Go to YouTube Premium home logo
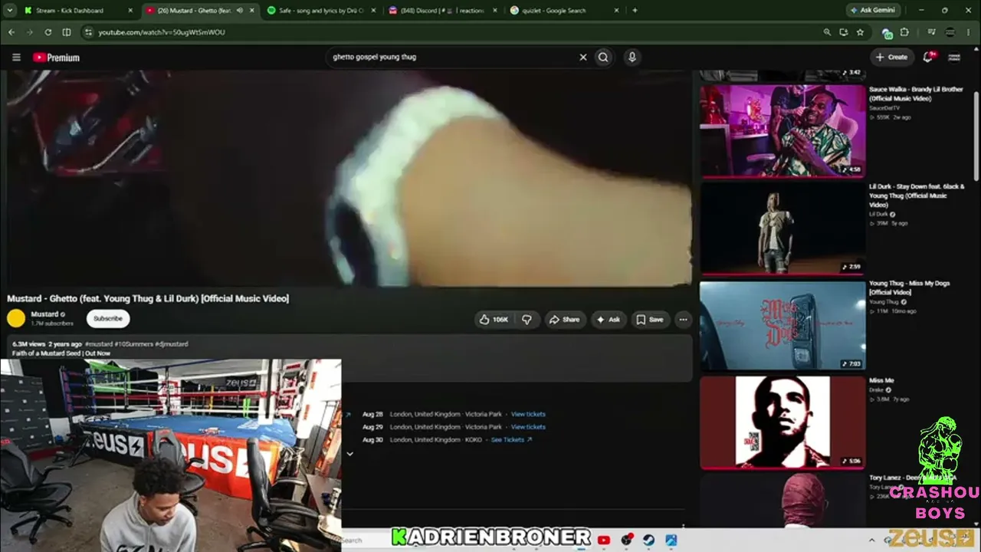The image size is (981, 552). (56, 58)
